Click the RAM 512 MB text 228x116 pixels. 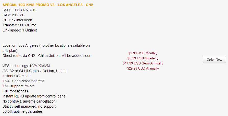tap(14, 15)
